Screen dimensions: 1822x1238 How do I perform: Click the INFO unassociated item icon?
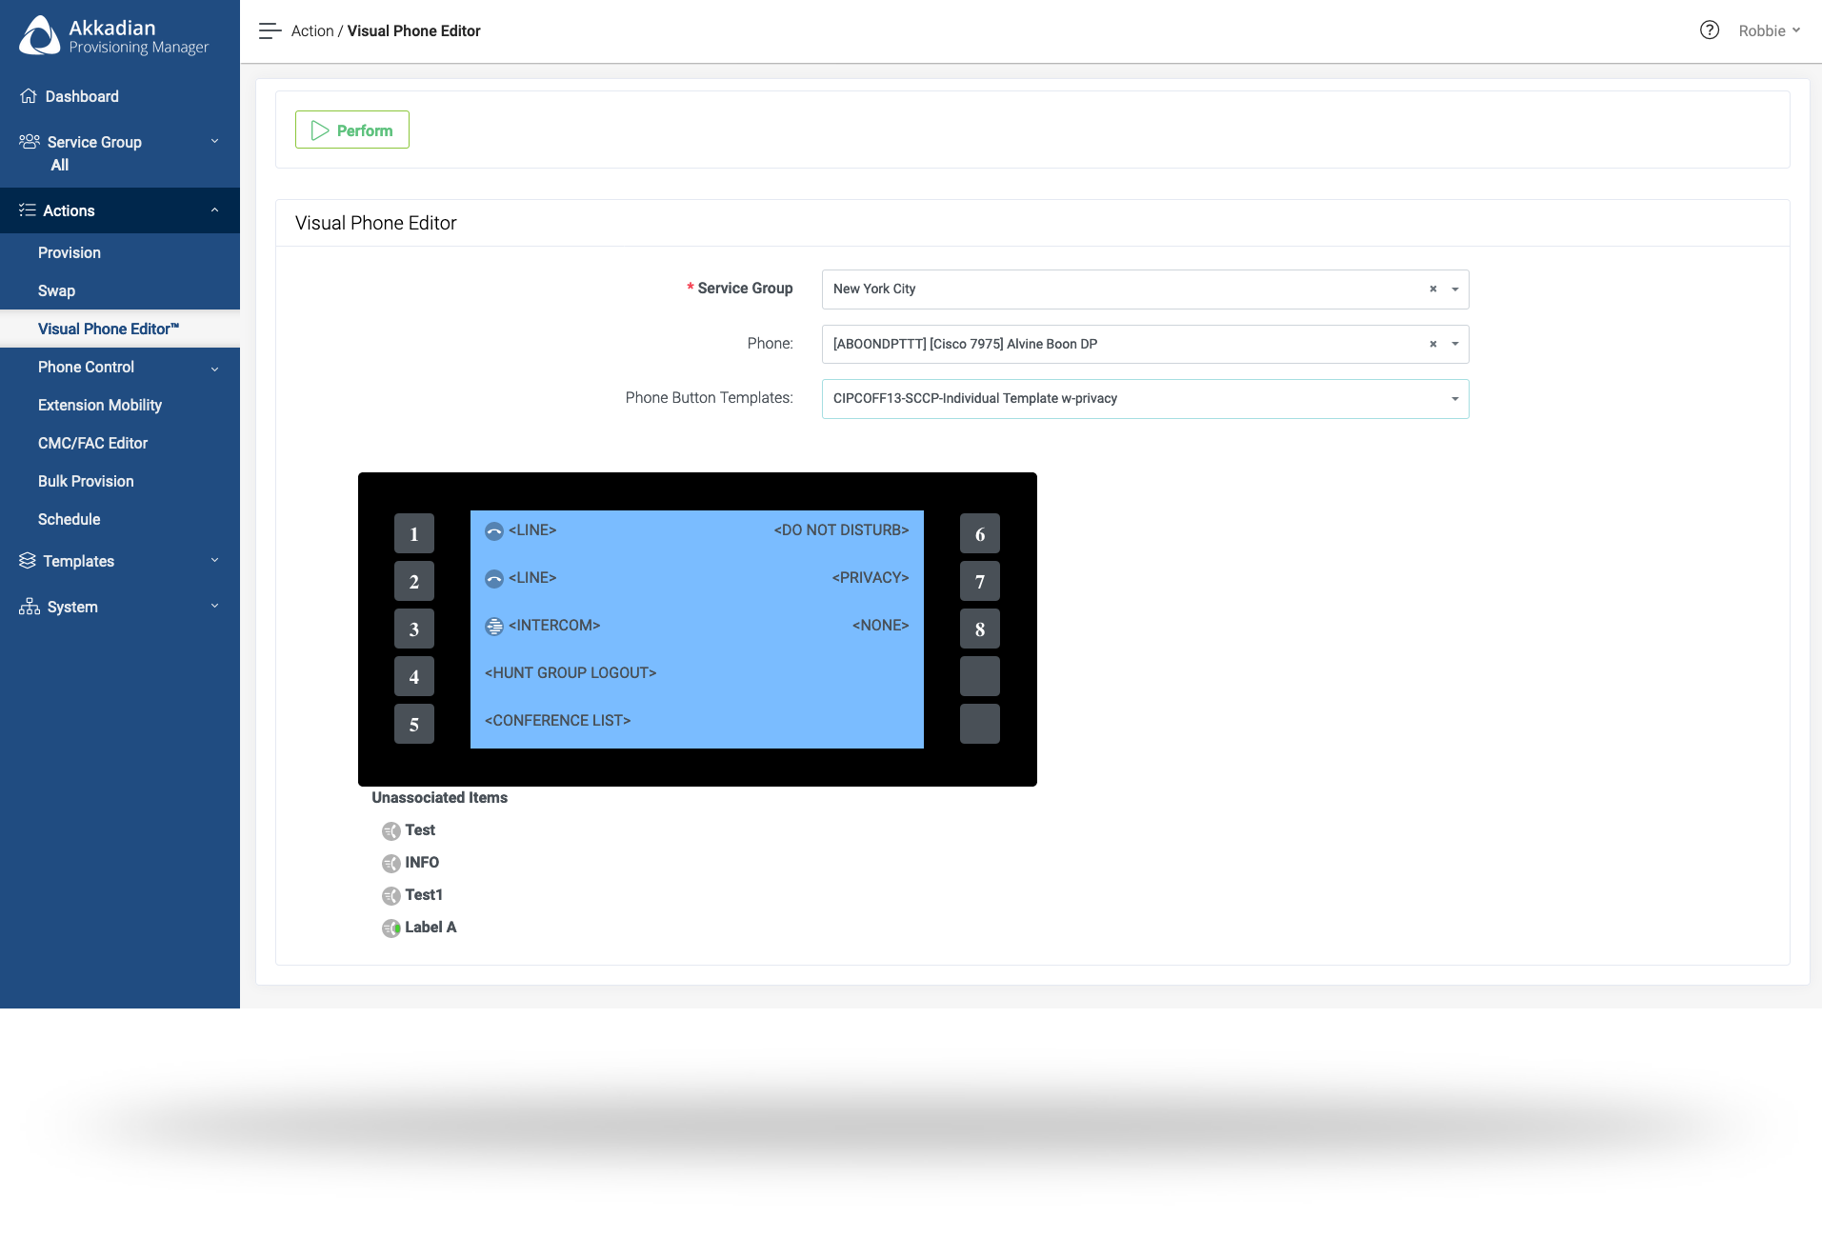[391, 864]
